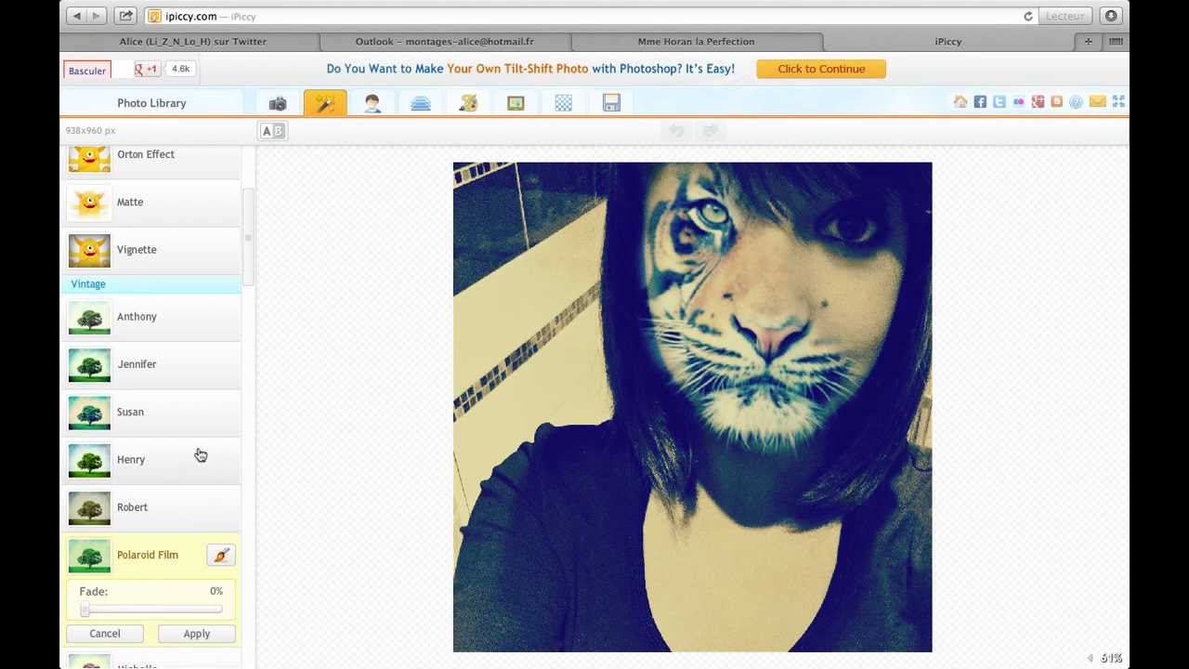Open the Basic Editor camera tab
This screenshot has height=669, width=1189.
click(277, 103)
